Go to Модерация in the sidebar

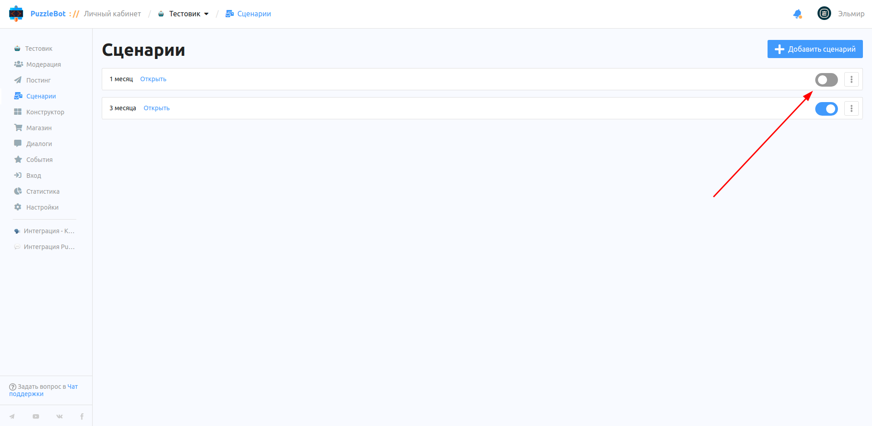[x=44, y=64]
